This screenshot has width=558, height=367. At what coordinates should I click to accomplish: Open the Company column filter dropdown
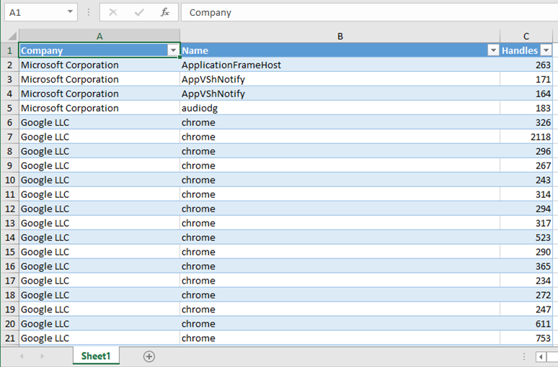coord(173,50)
